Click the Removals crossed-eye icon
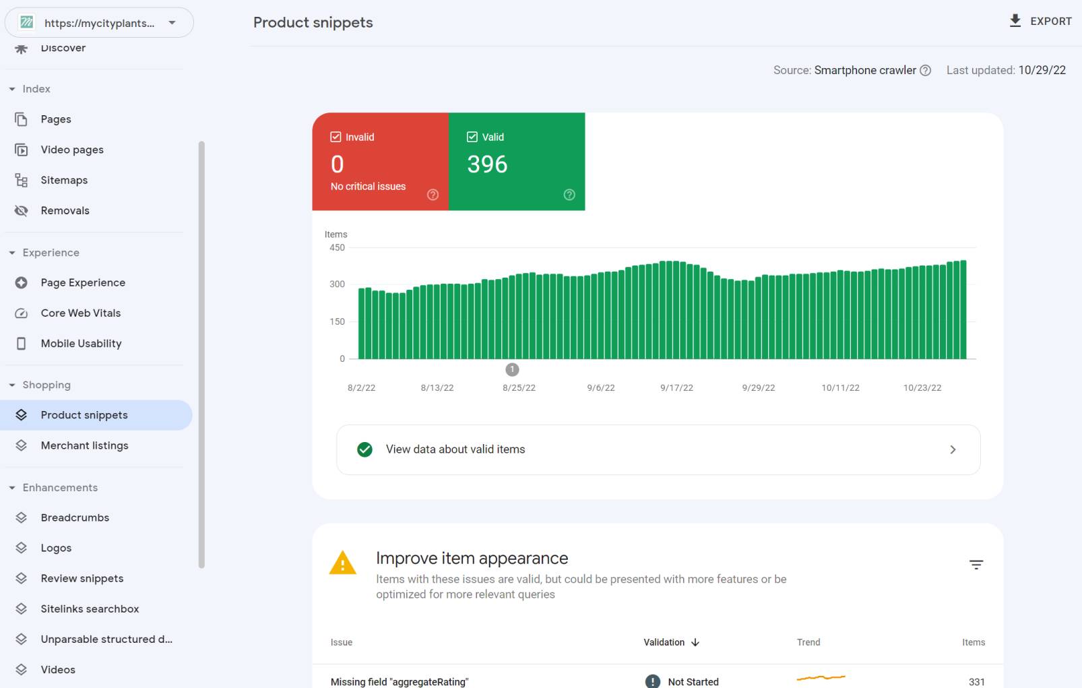 [22, 210]
